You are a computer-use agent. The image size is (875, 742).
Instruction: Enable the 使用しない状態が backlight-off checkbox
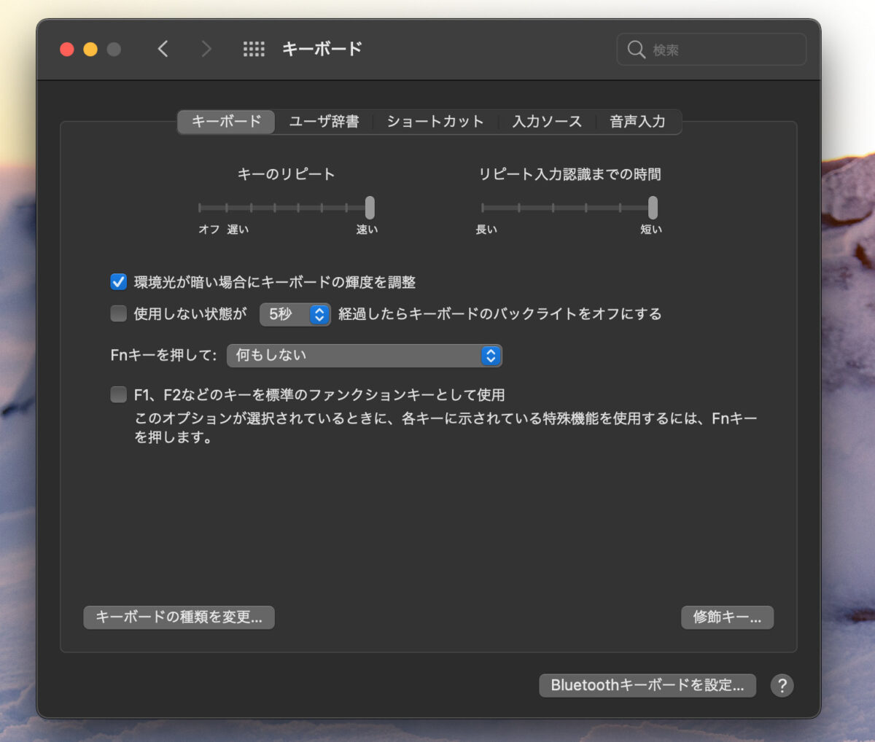(x=118, y=313)
